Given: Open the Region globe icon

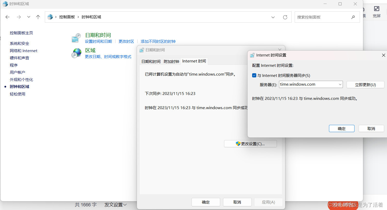Looking at the screenshot, I should tap(76, 53).
